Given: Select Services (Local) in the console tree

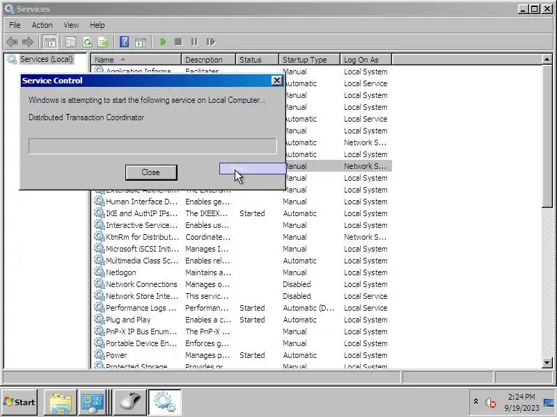Looking at the screenshot, I should [x=46, y=59].
